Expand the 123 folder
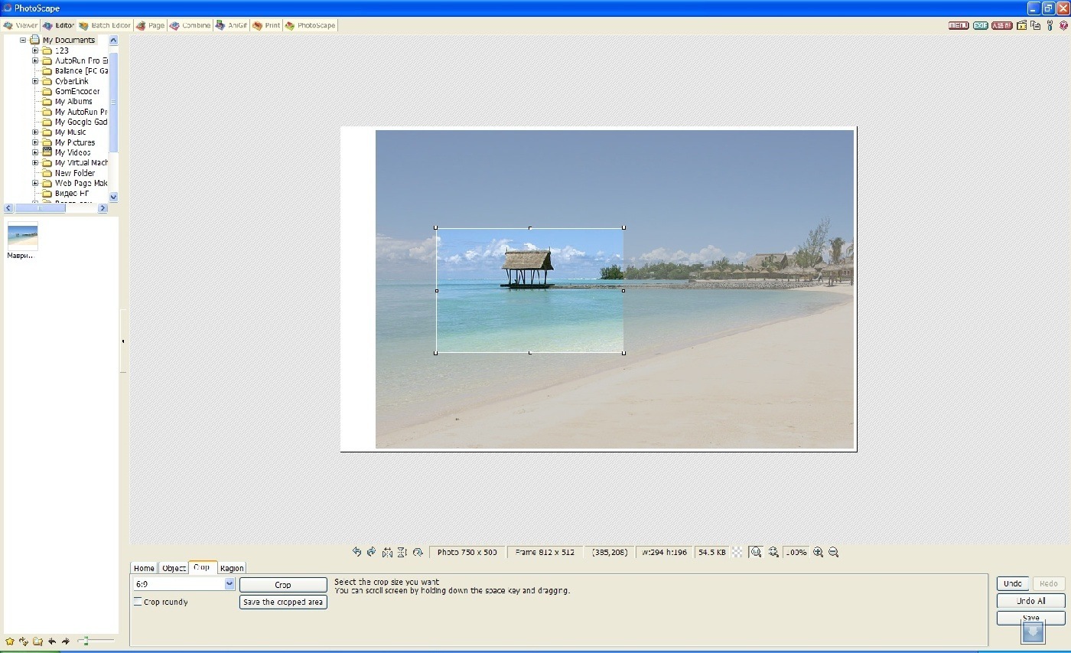 point(35,51)
